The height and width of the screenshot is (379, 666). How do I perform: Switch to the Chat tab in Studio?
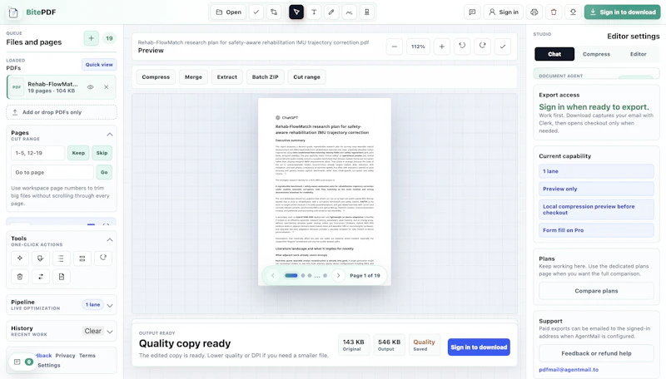tap(554, 54)
